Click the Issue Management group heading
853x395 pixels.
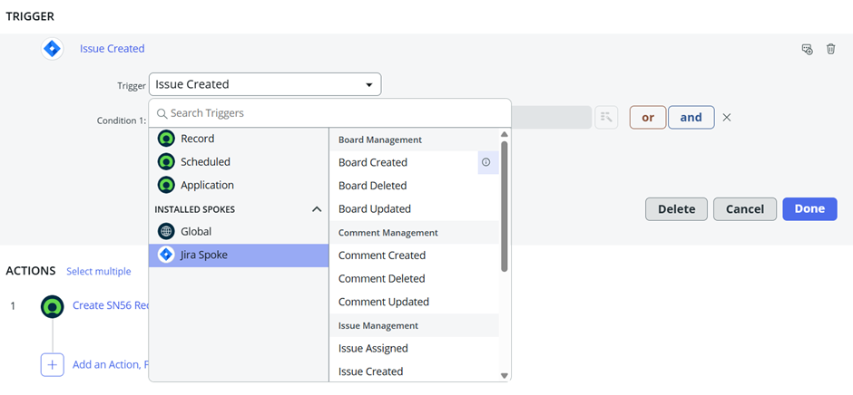point(378,325)
